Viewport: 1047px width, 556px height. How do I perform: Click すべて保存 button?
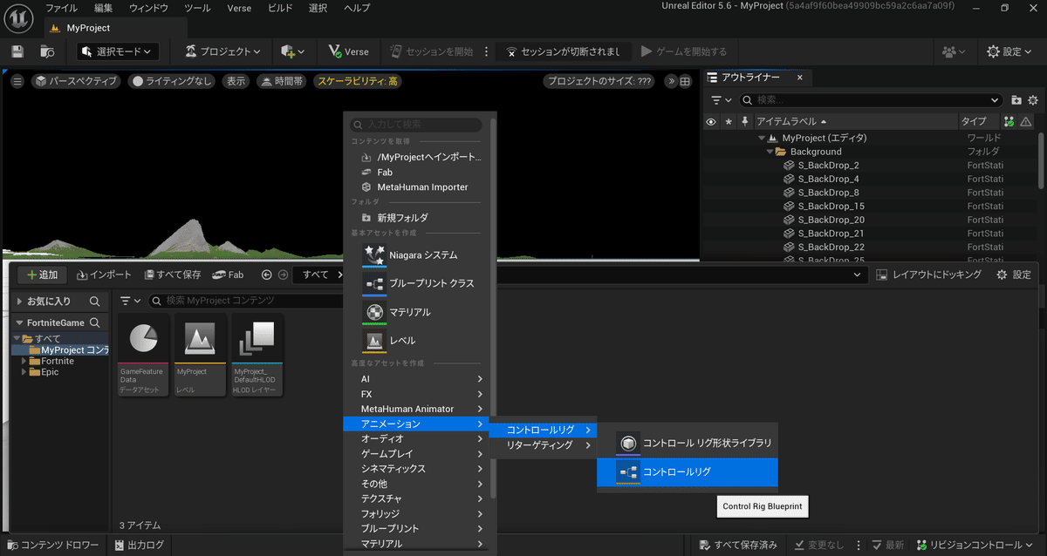pos(173,275)
